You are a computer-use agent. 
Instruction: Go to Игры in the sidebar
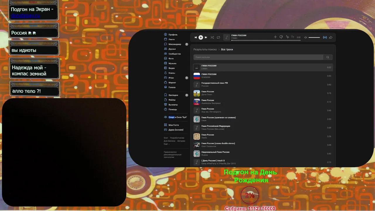coord(171,78)
